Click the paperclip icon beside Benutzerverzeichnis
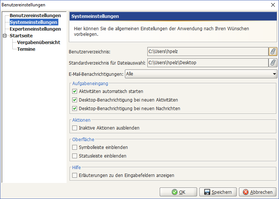The height and width of the screenshot is (199, 279). 273,52
